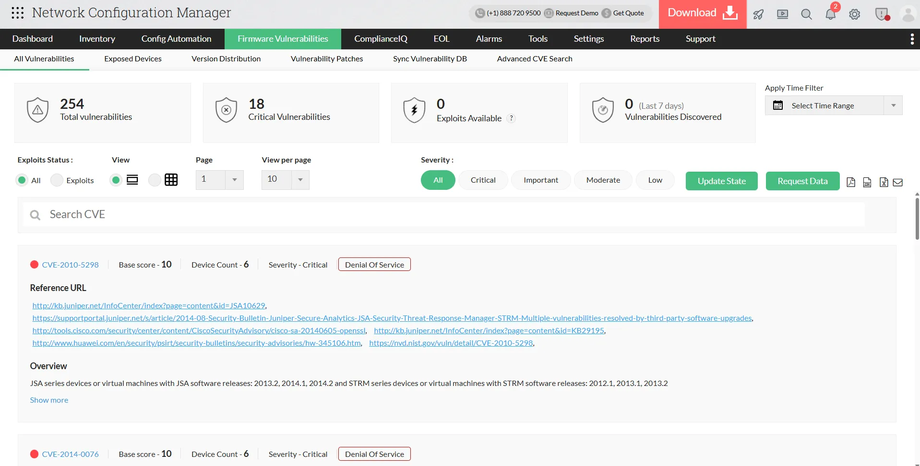The height and width of the screenshot is (466, 920).
Task: Select All exploits status radio button
Action: [22, 180]
